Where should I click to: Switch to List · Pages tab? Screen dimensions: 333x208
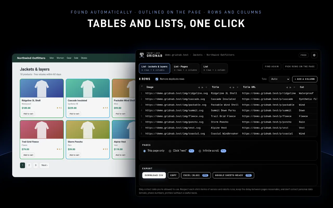point(185,68)
